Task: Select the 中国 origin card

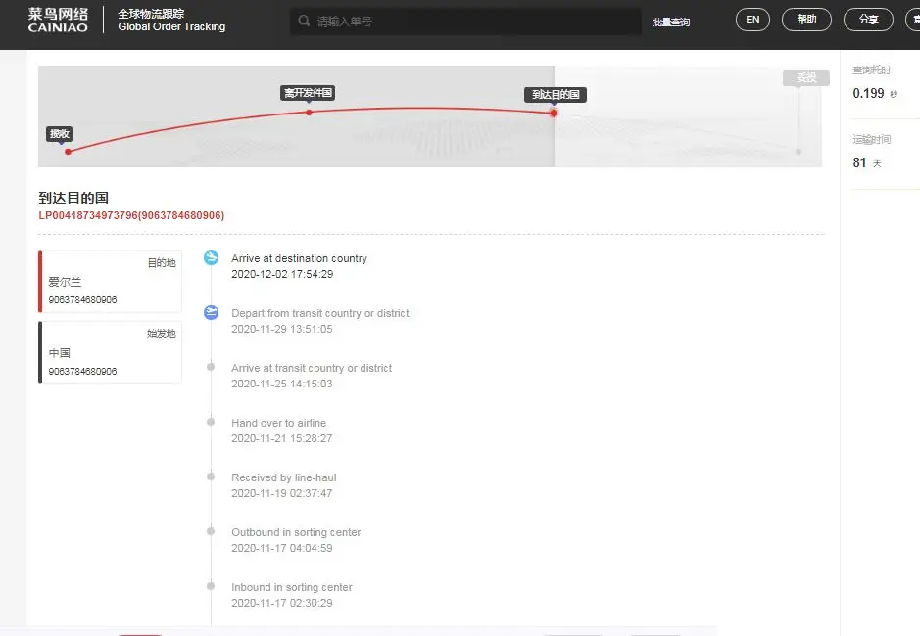Action: tap(110, 353)
